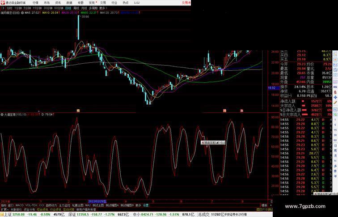The width and height of the screenshot is (338, 217).
Task: Select the 主力监控 indicator tab
Action: 65,205
